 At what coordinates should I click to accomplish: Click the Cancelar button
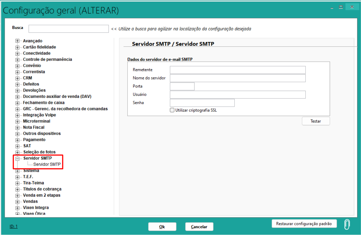(199, 227)
